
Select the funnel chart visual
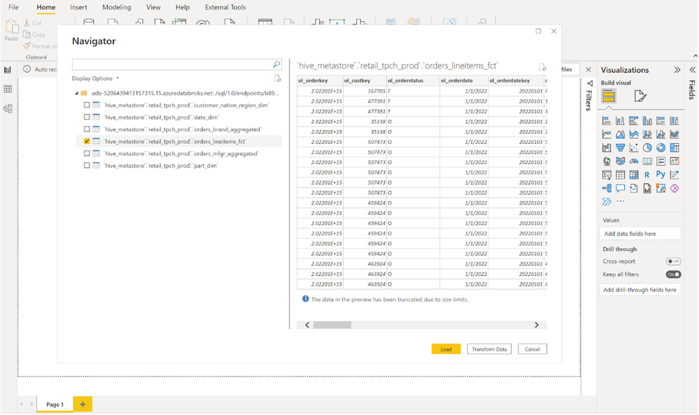pos(620,148)
